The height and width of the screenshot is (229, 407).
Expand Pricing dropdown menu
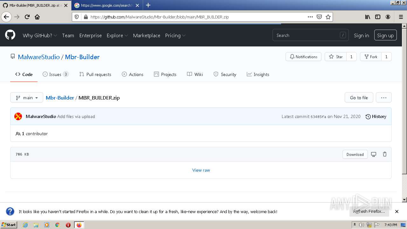[x=175, y=35]
